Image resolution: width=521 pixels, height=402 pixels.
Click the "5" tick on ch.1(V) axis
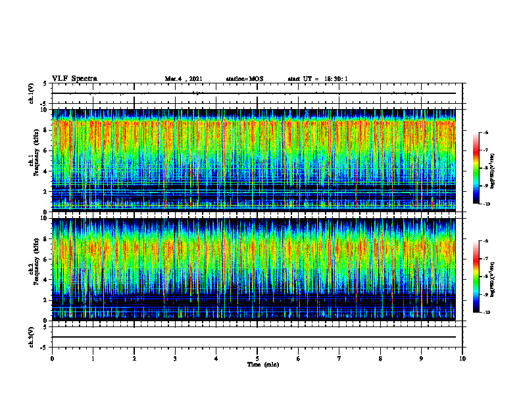coord(45,83)
